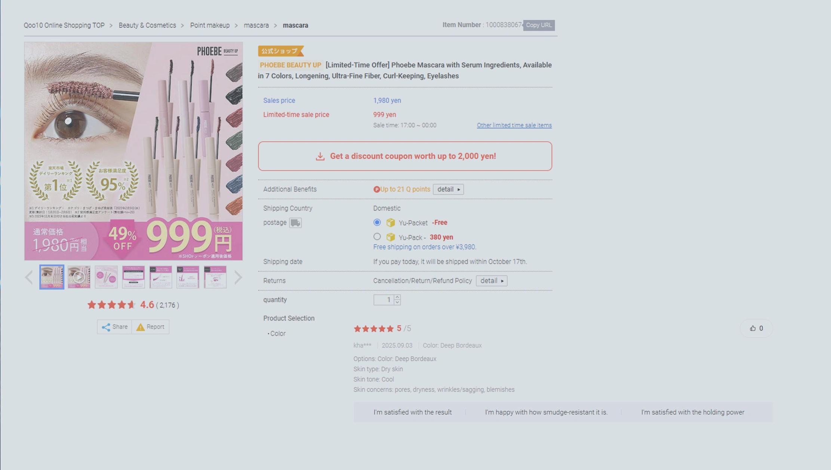831x470 pixels.
Task: Open the image zoom magnifier on the thumbnail
Action: coord(79,276)
